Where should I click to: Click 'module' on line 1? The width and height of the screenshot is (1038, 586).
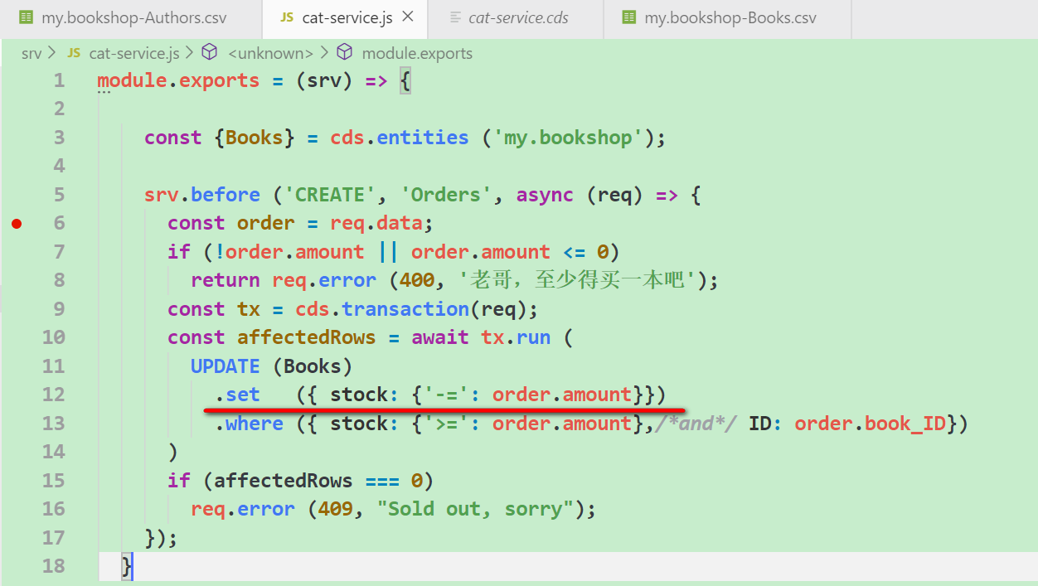(132, 80)
